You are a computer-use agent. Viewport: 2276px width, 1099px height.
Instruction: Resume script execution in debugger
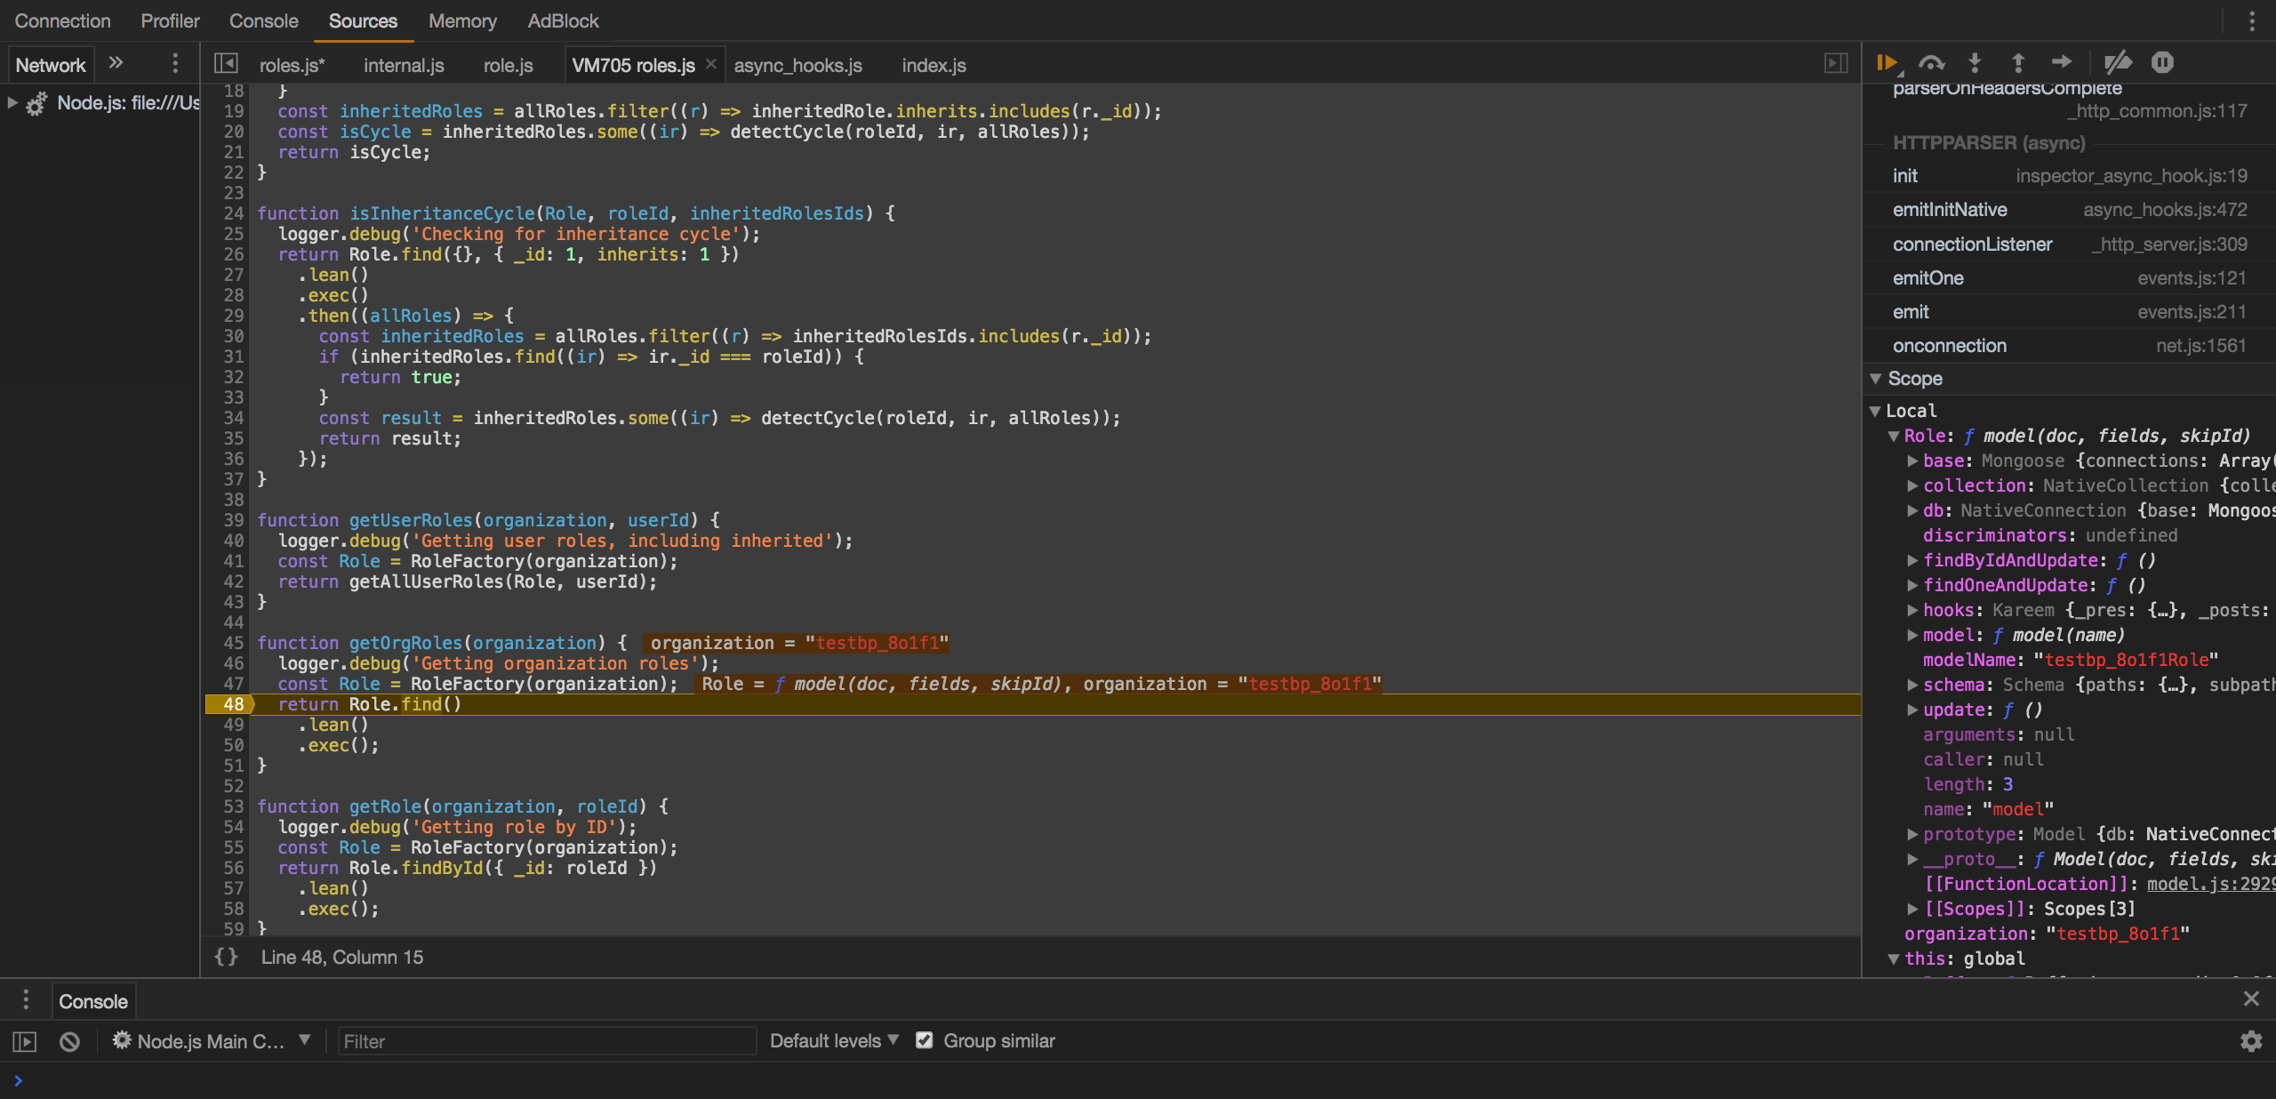click(x=1887, y=63)
